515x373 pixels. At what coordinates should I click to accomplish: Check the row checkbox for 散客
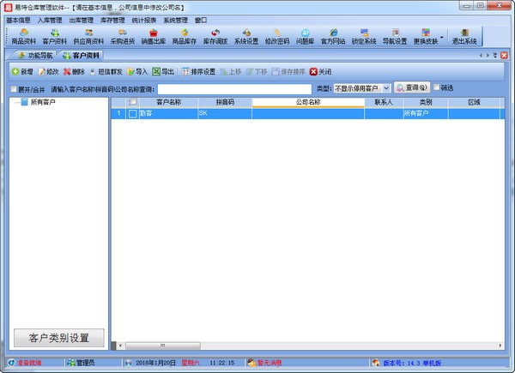pos(132,113)
